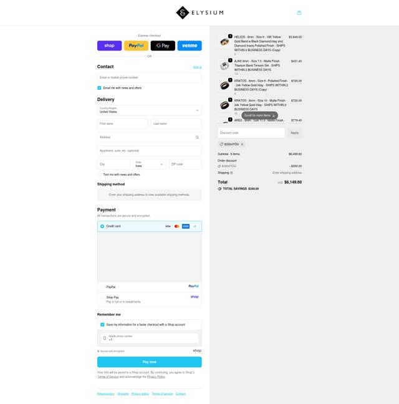Image resolution: width=399 pixels, height=404 pixels.
Task: Uncheck Email me with news and offers
Action: click(x=99, y=88)
